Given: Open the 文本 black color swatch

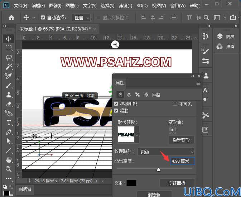Looking at the screenshot, I should 131,183.
